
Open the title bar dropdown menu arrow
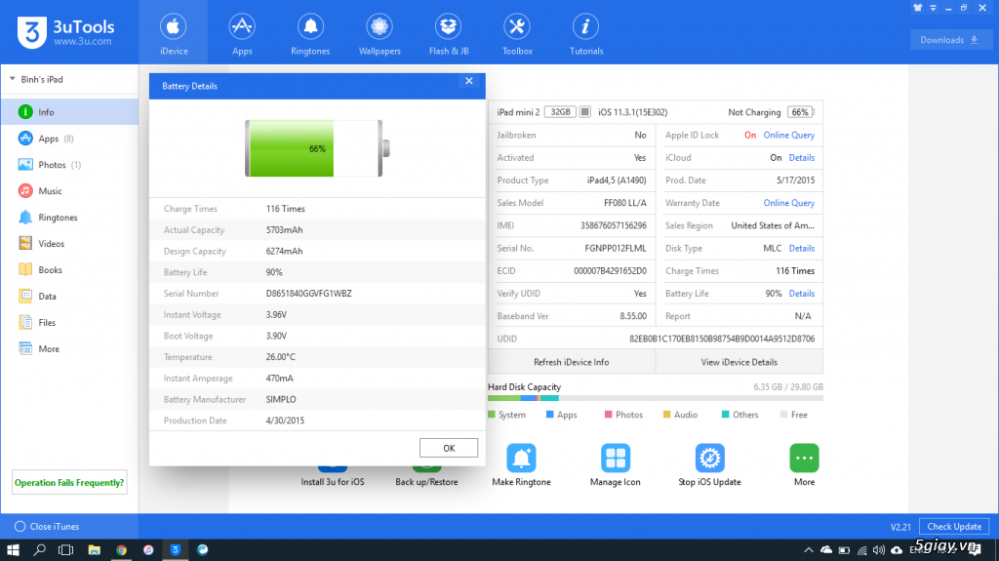[933, 8]
